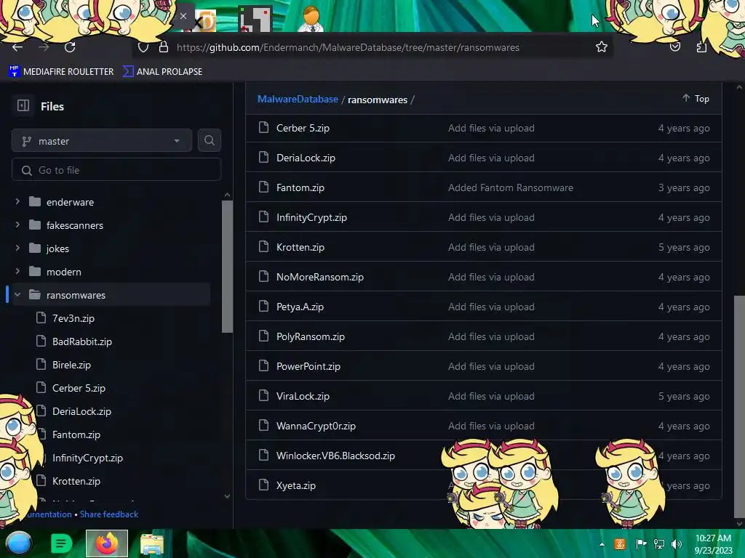Click the jokes folder icon
Image resolution: width=745 pixels, height=558 pixels.
35,248
